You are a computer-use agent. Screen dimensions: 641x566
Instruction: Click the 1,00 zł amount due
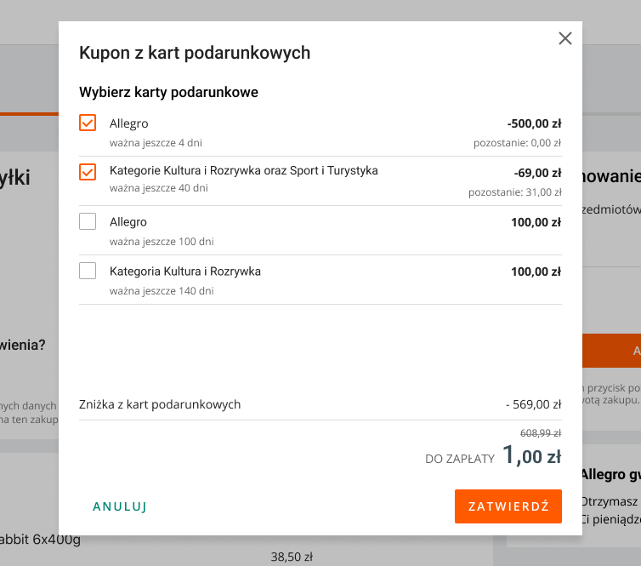pos(532,455)
